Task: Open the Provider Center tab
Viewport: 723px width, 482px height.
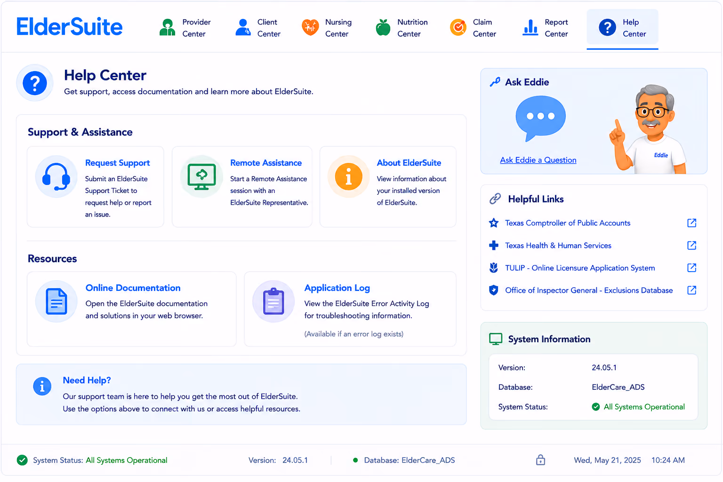Action: [x=185, y=28]
